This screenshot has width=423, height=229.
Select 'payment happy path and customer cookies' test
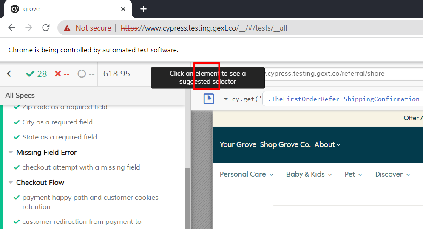91,202
